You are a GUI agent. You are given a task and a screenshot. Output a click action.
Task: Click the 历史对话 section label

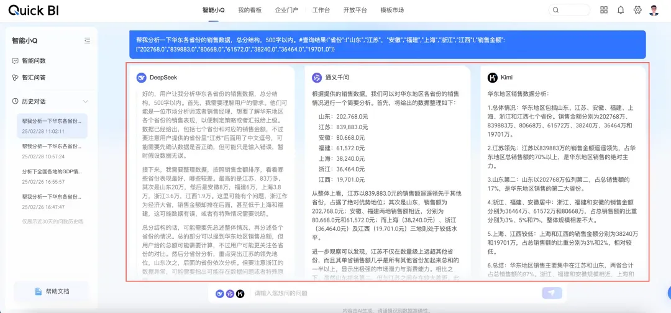(34, 101)
